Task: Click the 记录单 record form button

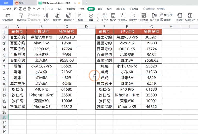Action: (x=165, y=20)
